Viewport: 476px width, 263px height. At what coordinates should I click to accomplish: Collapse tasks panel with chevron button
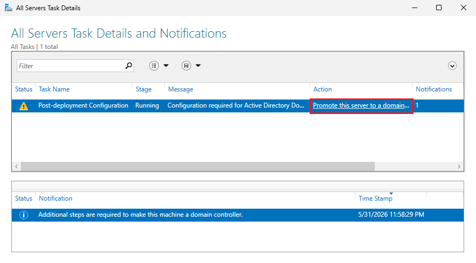click(x=452, y=66)
